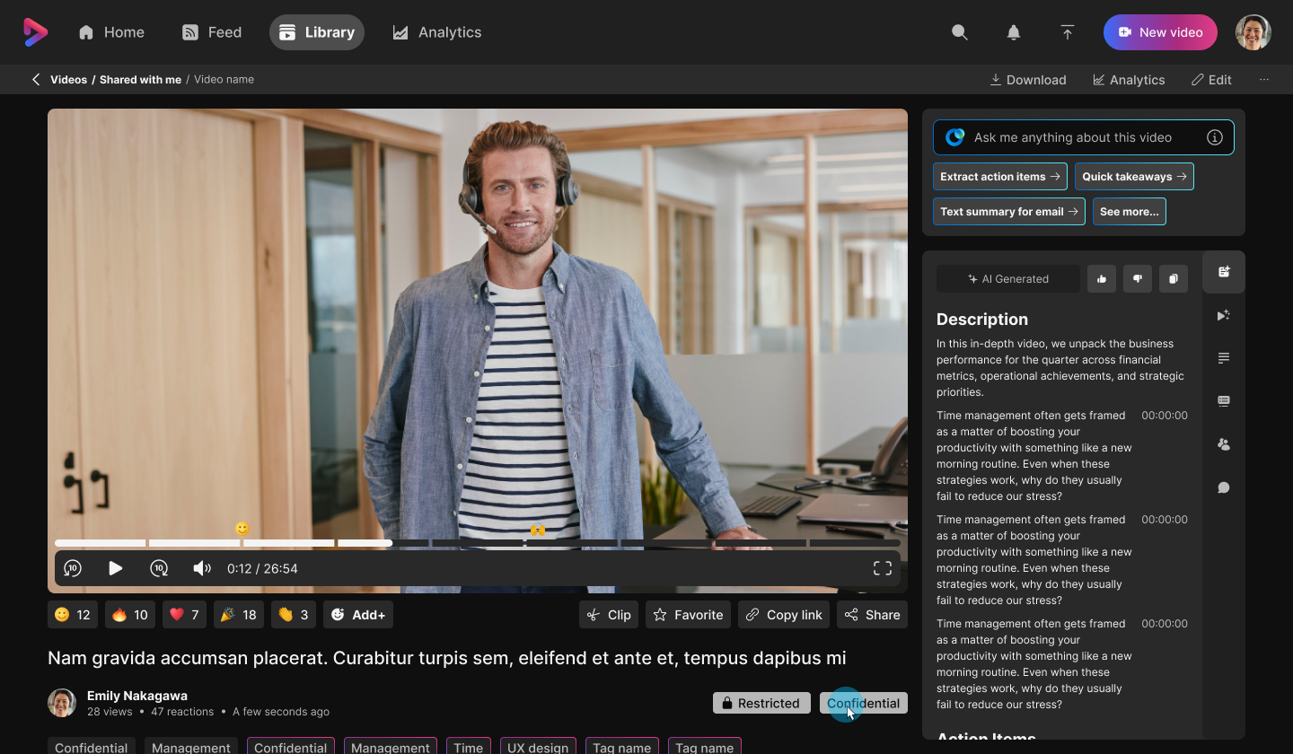
Task: Open the transcript side panel icon
Action: (x=1223, y=358)
